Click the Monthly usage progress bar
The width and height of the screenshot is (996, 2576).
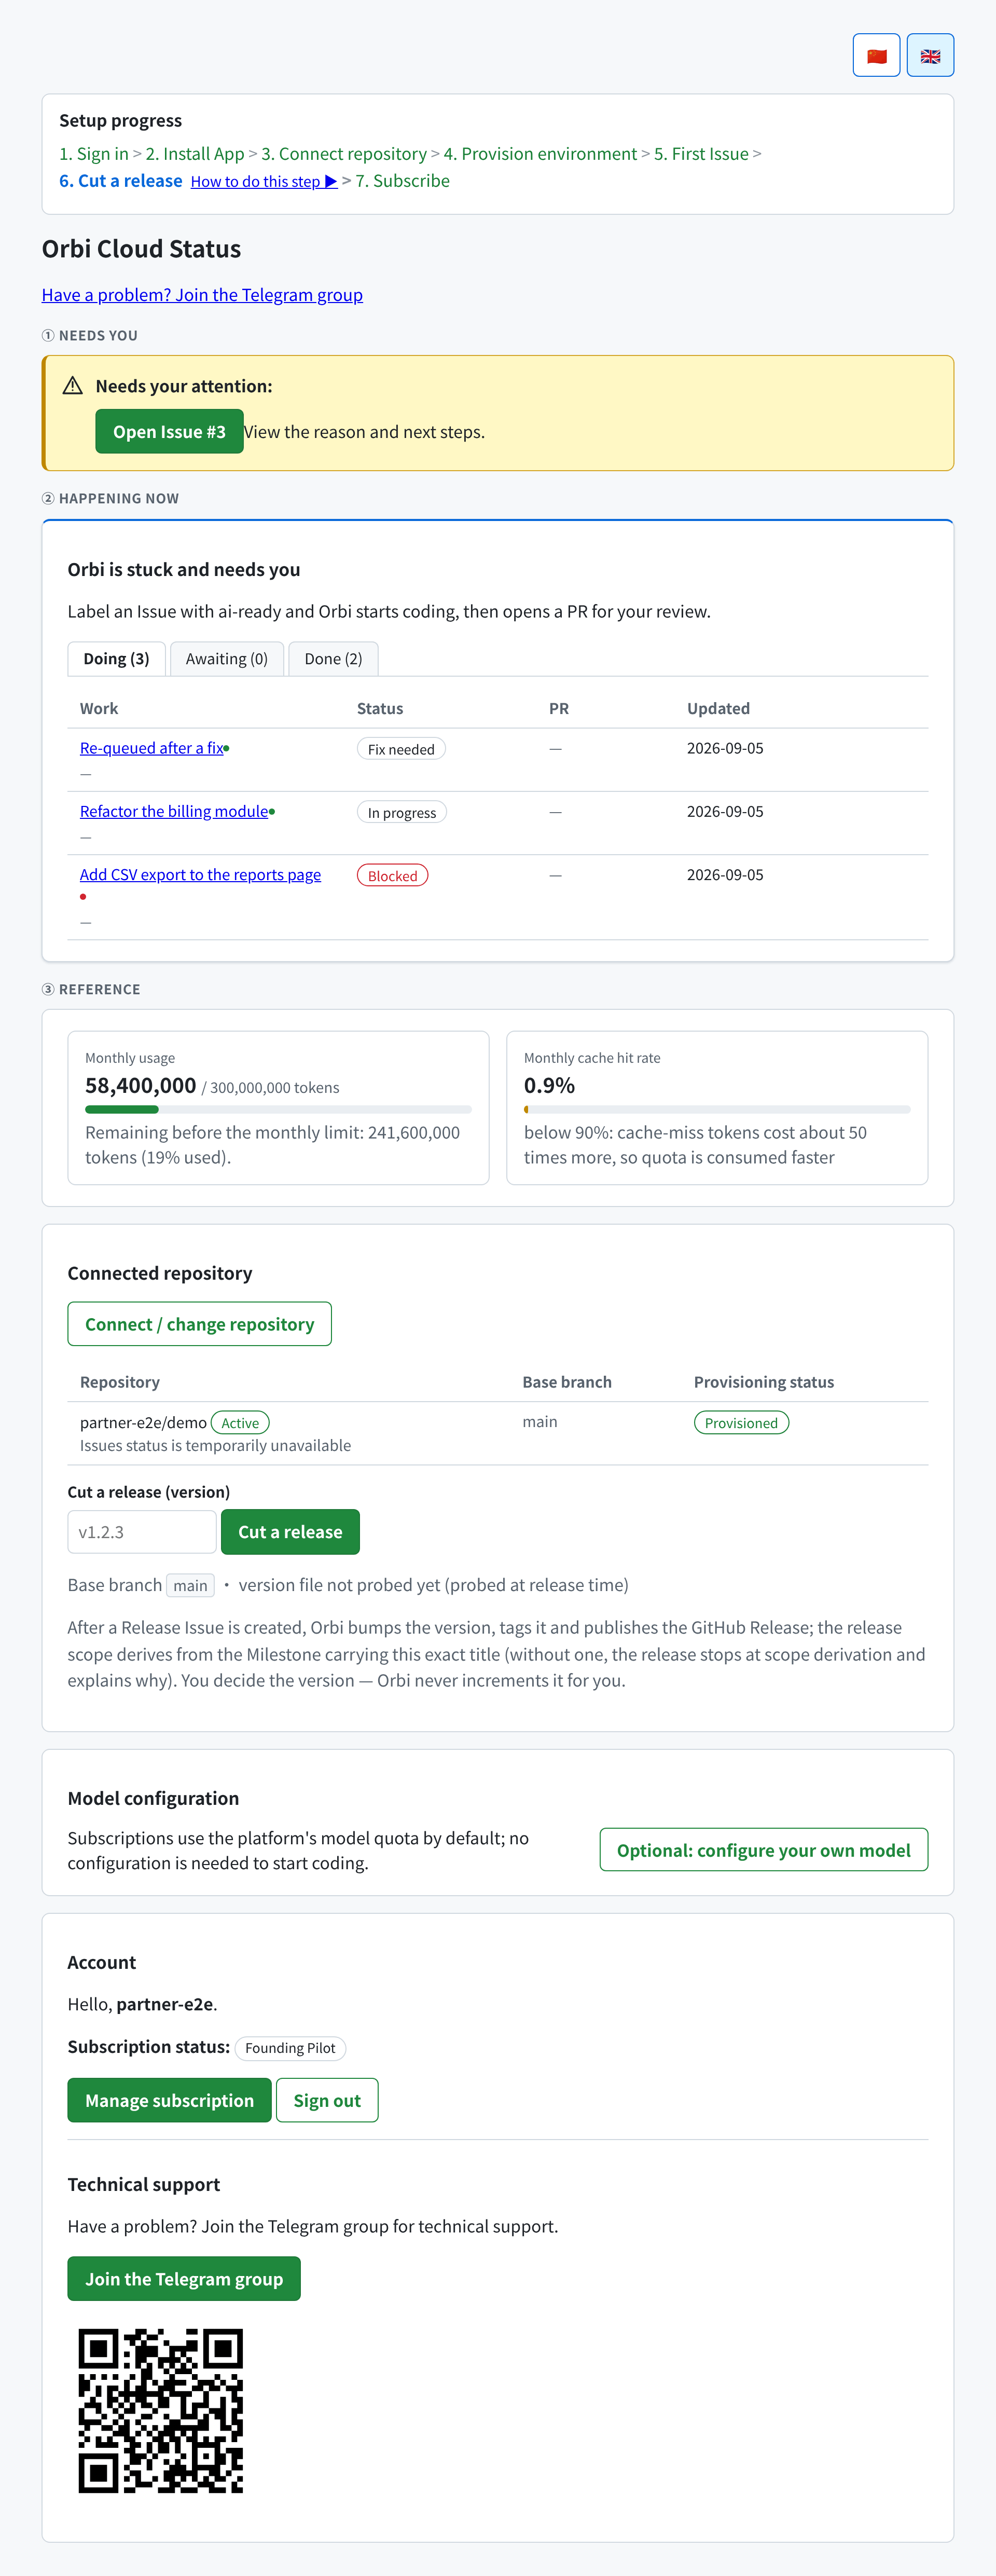click(x=278, y=1109)
